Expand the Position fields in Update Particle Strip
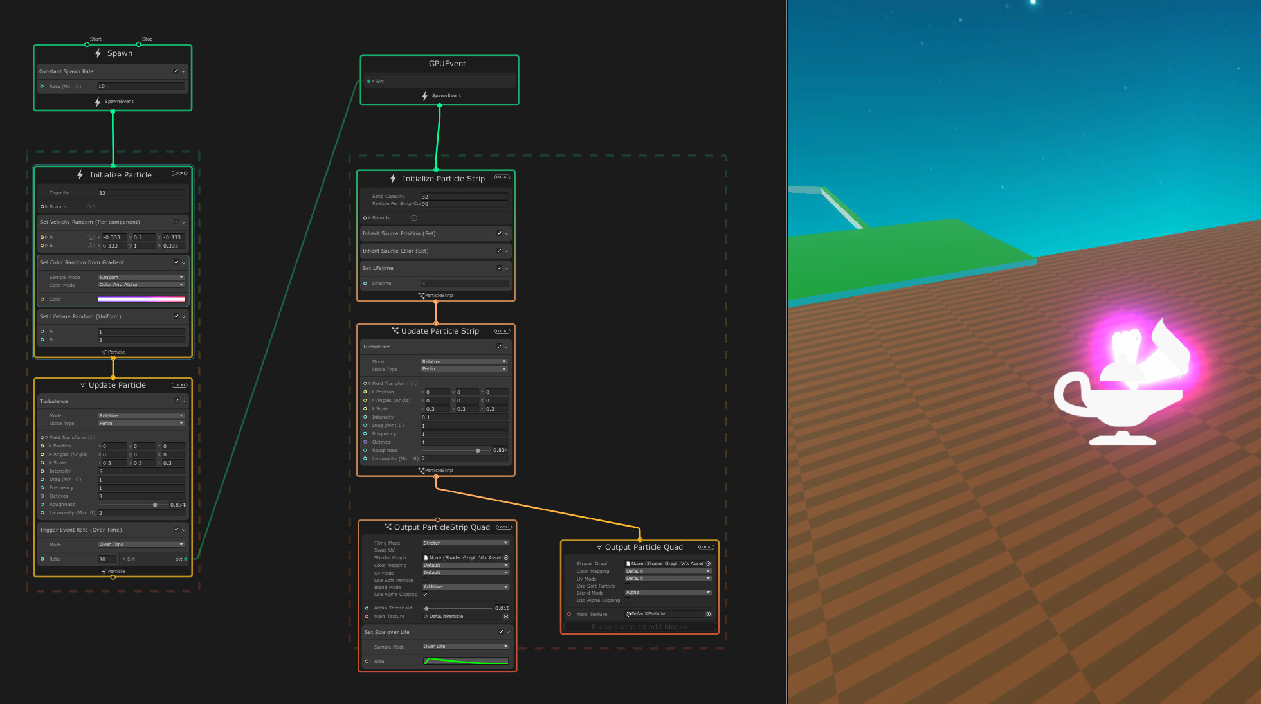The width and height of the screenshot is (1261, 704). 372,392
